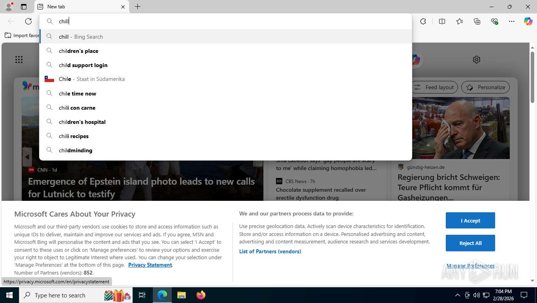The image size is (537, 303).
Task: Open the Favorites star icon
Action: point(460,21)
